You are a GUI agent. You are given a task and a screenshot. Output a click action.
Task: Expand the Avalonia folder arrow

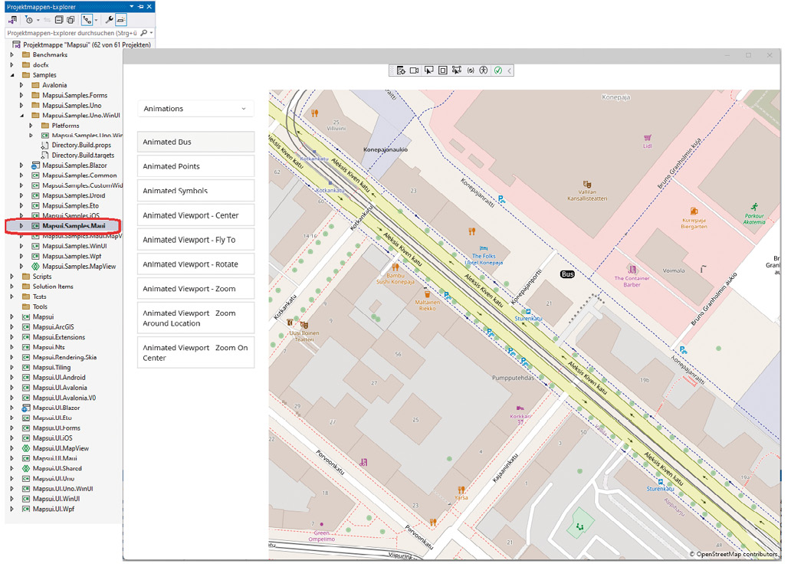tap(21, 85)
